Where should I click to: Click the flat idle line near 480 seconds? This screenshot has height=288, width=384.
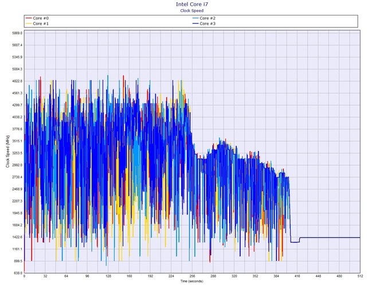pos(339,238)
